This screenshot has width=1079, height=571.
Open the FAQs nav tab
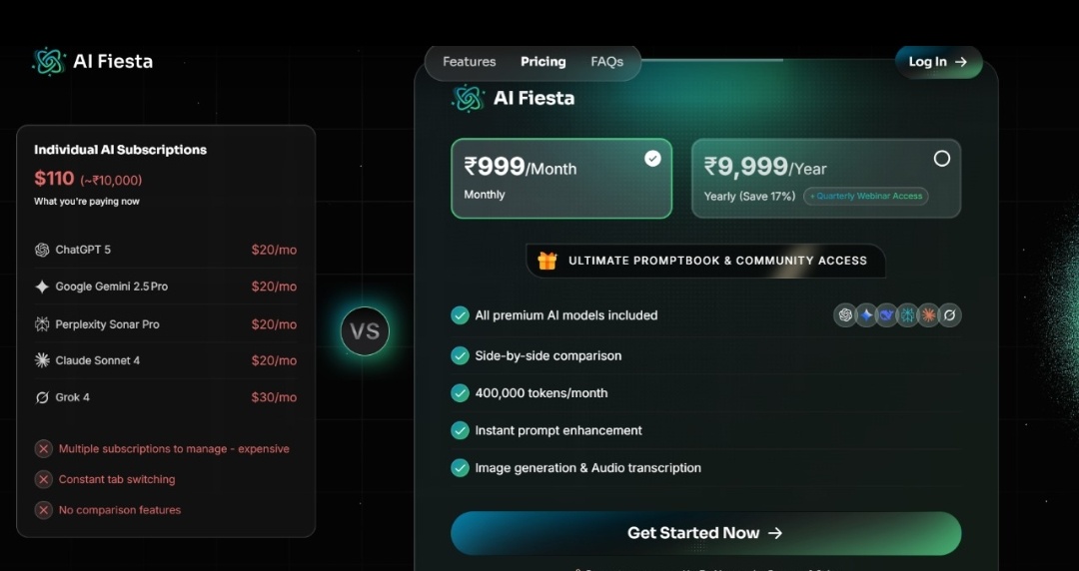pyautogui.click(x=606, y=62)
